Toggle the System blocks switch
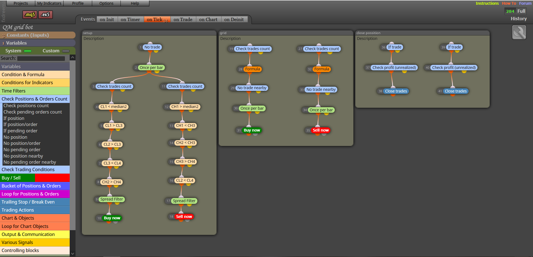533x257 pixels. click(x=28, y=51)
